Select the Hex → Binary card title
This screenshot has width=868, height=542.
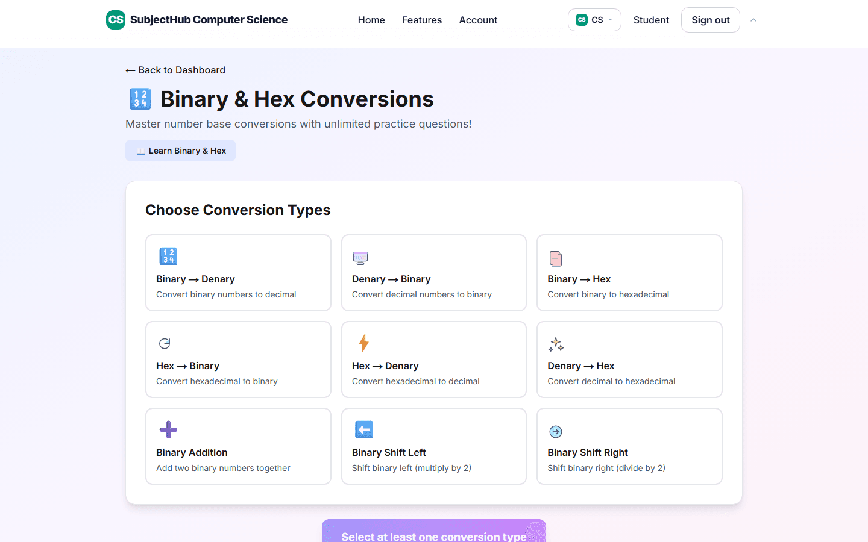pos(187,366)
